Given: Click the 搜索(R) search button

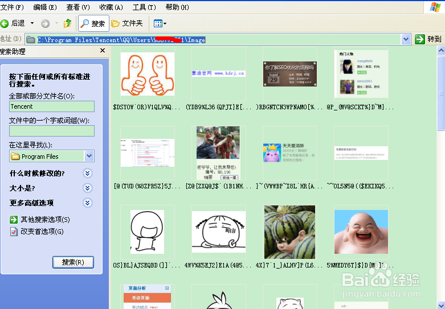Looking at the screenshot, I should point(73,262).
